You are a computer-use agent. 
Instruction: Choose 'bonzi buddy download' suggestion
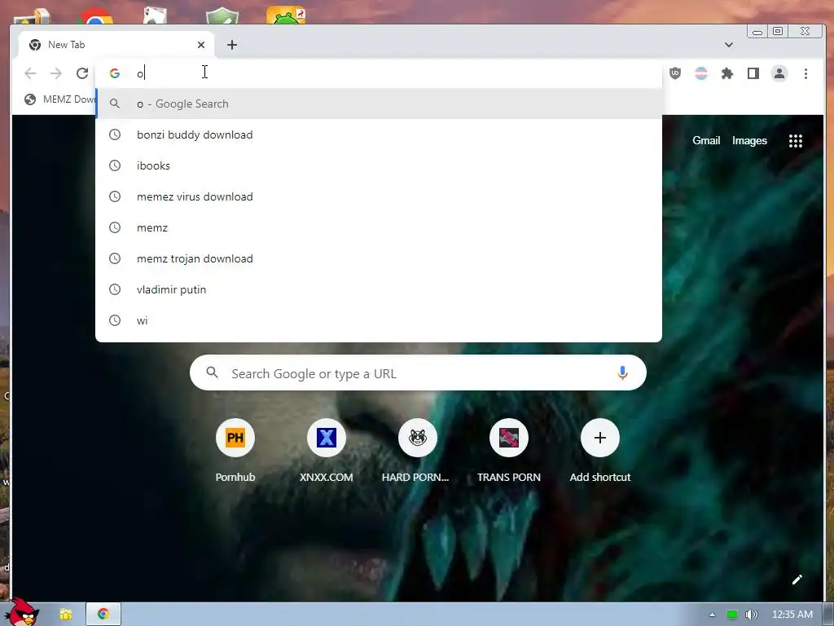(379, 134)
